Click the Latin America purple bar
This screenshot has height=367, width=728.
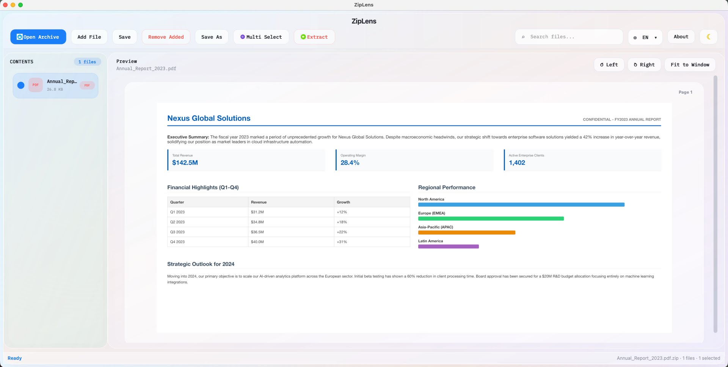(x=448, y=246)
